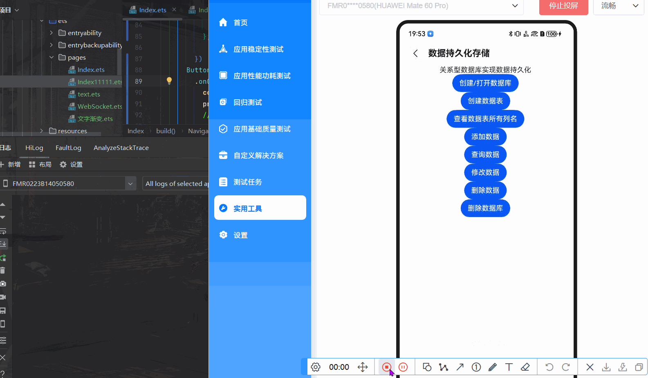Screen dimensions: 648x378
Task: Click build() in the breadcrumb bar
Action: coord(166,131)
